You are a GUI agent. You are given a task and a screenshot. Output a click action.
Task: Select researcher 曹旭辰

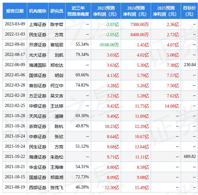57,45
